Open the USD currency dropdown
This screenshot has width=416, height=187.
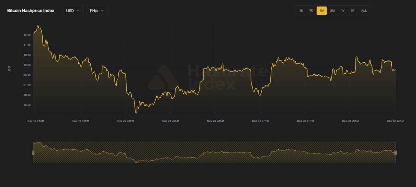point(73,10)
